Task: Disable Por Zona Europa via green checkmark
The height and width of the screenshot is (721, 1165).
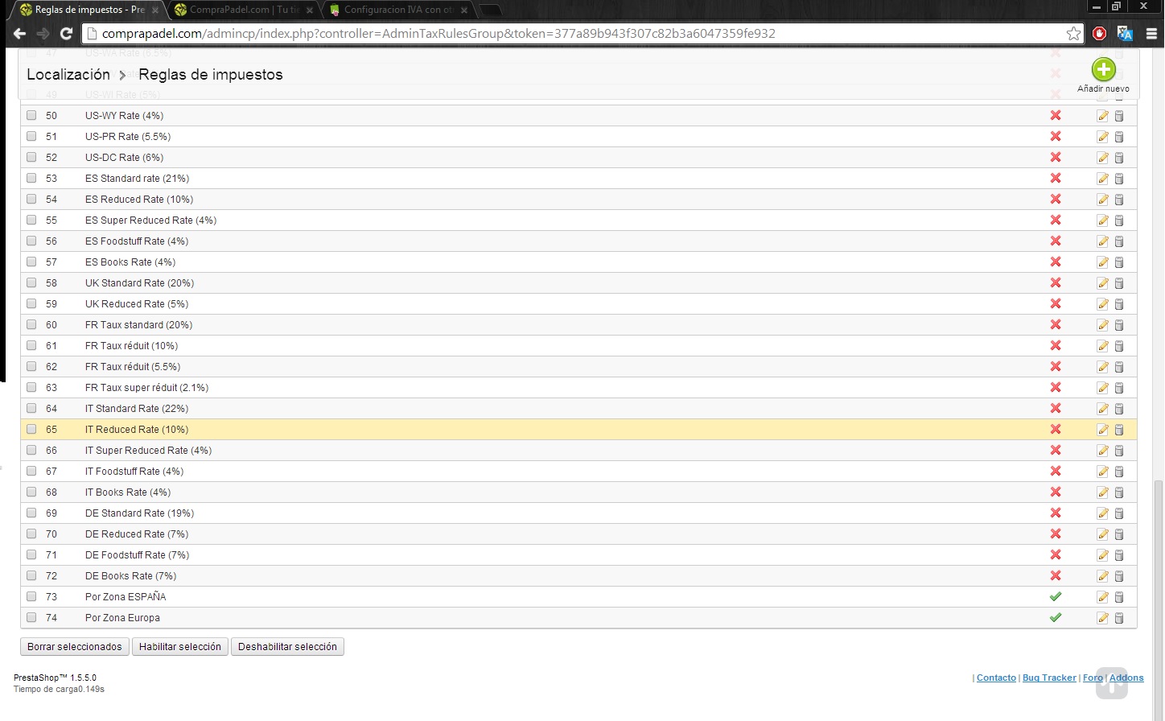Action: (x=1056, y=617)
